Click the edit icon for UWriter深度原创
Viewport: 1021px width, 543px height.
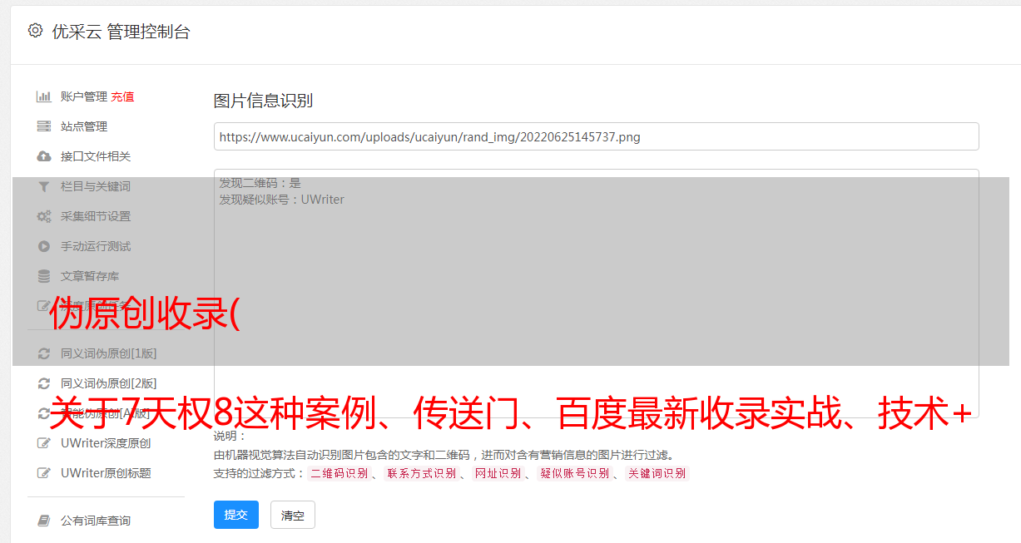44,443
